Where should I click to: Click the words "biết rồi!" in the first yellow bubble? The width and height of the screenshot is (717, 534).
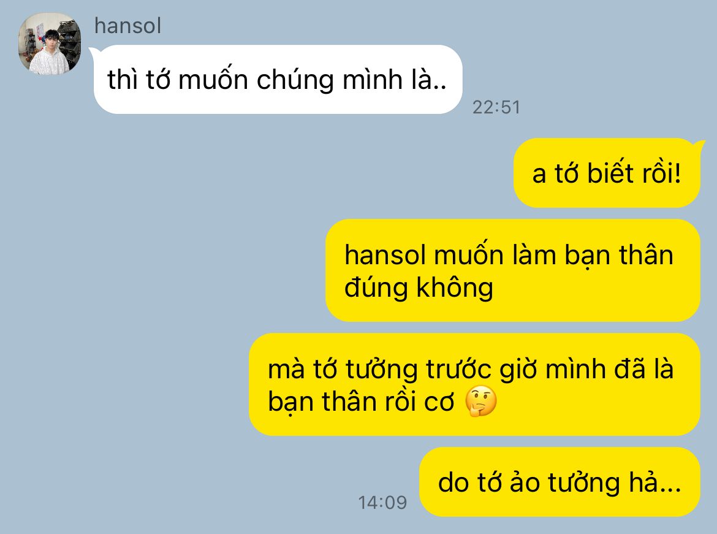coord(634,174)
